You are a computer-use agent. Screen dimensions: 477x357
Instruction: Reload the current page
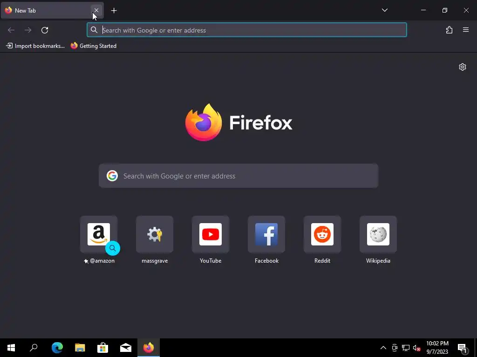pos(45,30)
